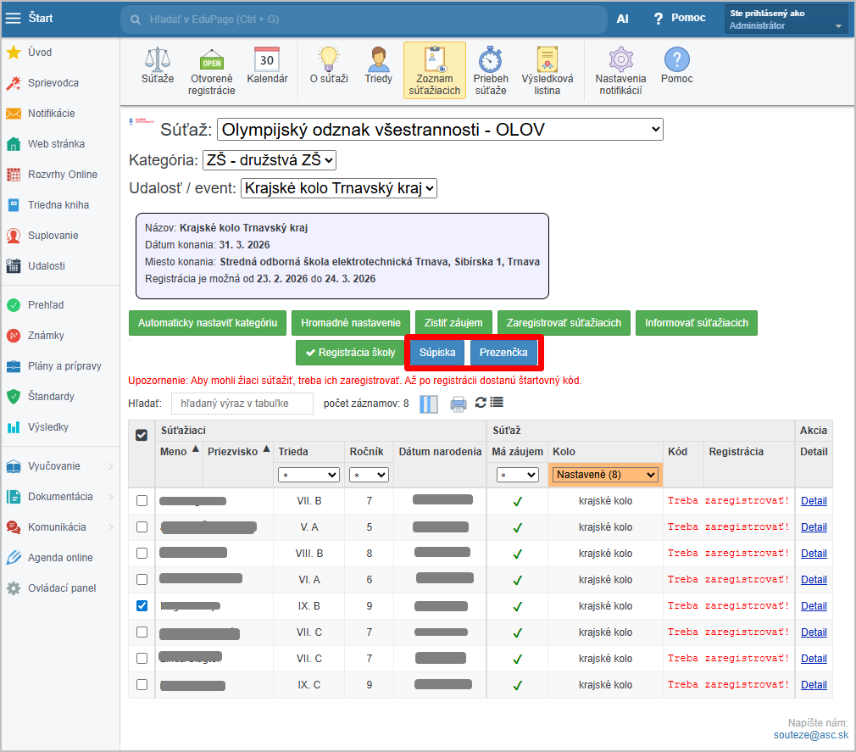Open Otvorené registrácie in the toolbar
The image size is (856, 752).
coord(211,70)
